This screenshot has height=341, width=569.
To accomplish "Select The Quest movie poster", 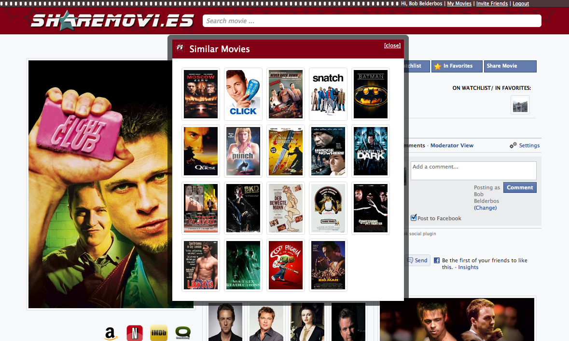I will click(x=201, y=151).
